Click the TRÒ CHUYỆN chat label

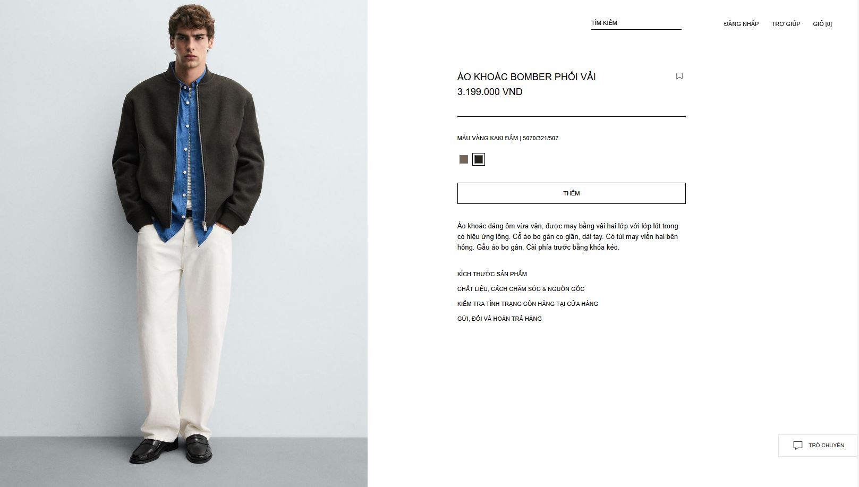(x=826, y=446)
